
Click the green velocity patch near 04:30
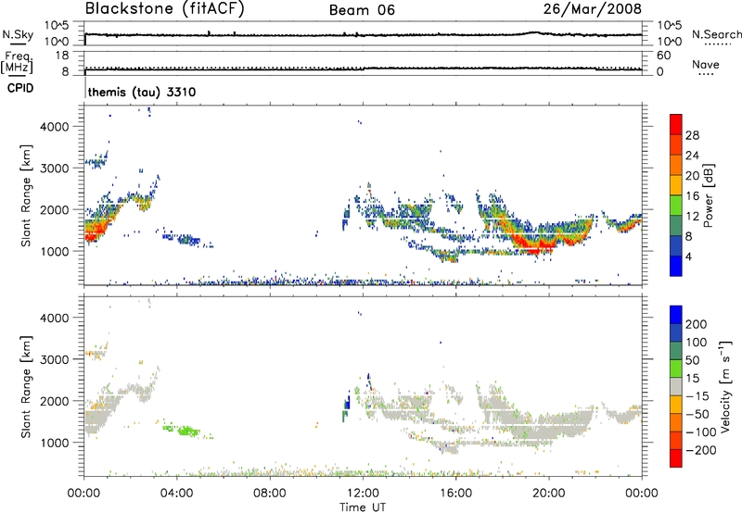coord(188,431)
